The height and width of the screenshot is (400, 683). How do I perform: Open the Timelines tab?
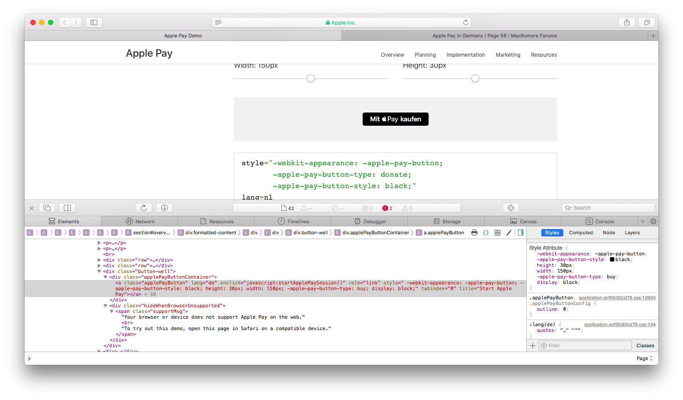tap(293, 221)
